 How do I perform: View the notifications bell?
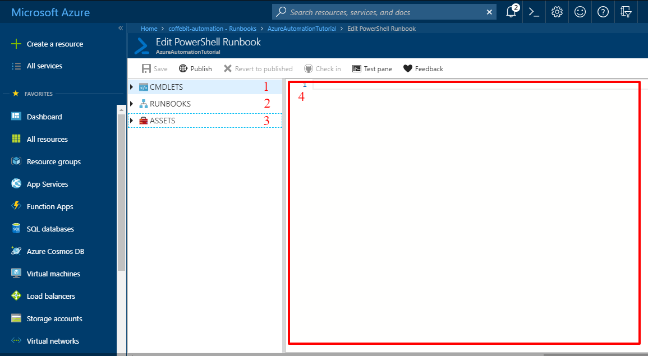[x=511, y=12]
